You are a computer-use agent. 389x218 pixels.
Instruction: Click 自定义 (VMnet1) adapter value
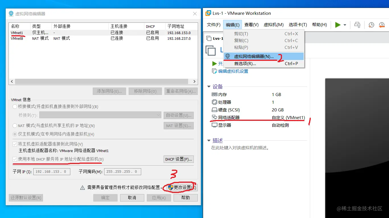288,117
